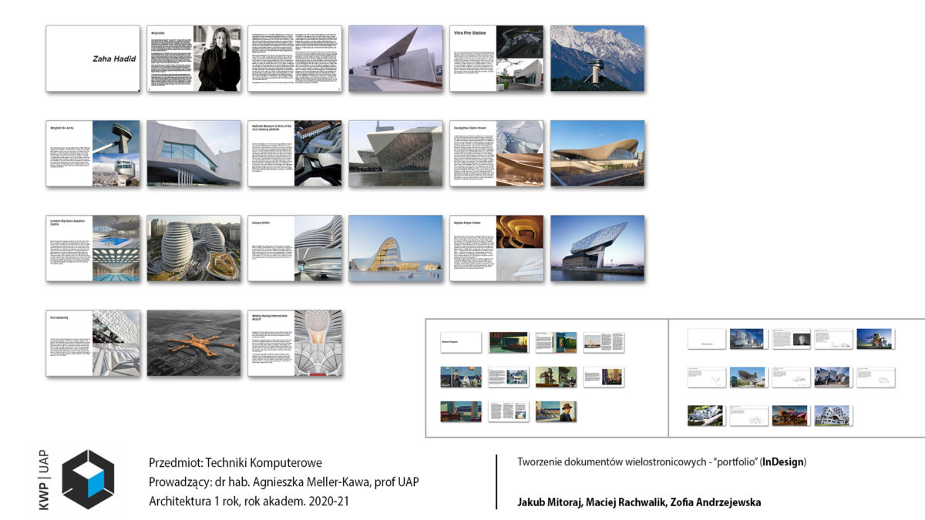
Task: Open the Galaxy SOHO text spread
Action: pyautogui.click(x=294, y=248)
